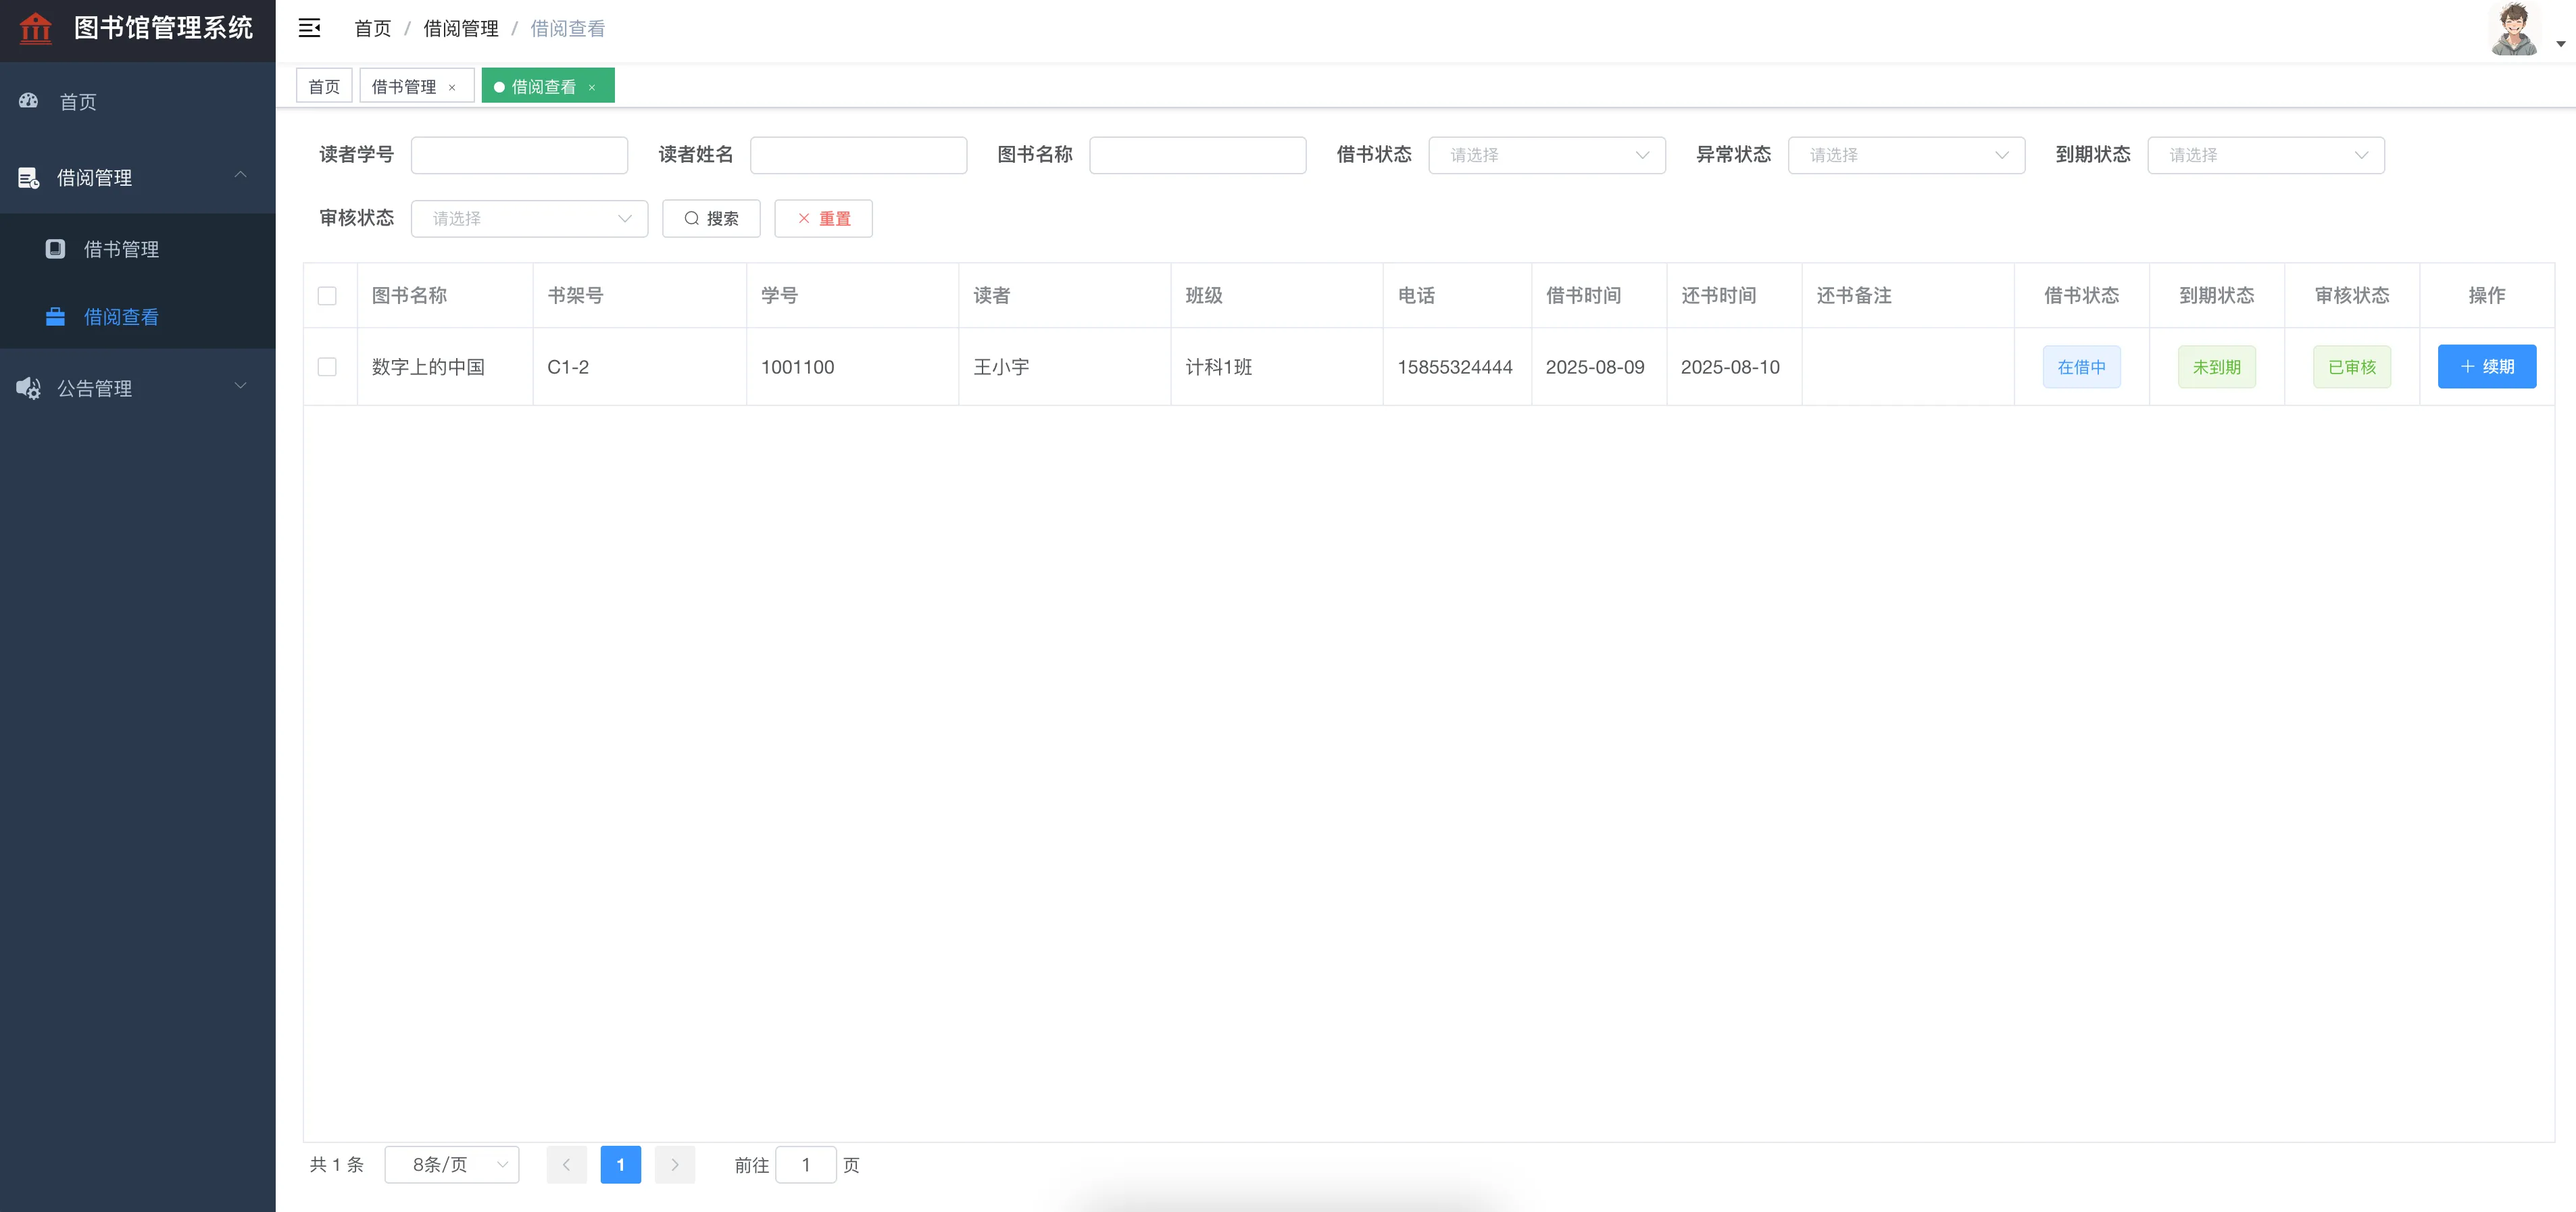
Task: Open the 8条/页 page size selector
Action: [x=452, y=1165]
